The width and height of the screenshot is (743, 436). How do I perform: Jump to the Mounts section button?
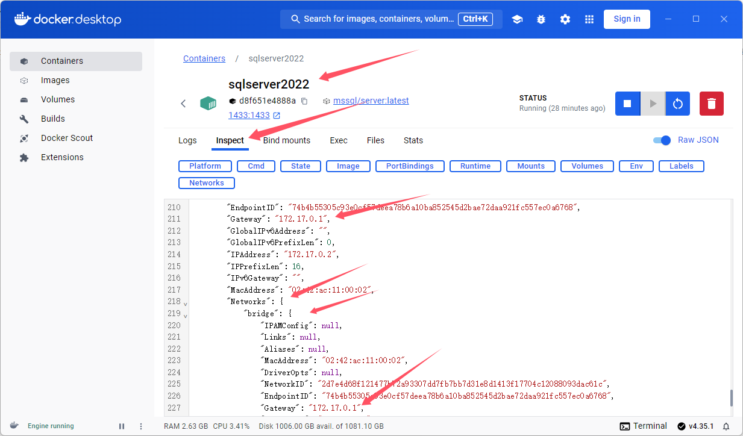531,166
